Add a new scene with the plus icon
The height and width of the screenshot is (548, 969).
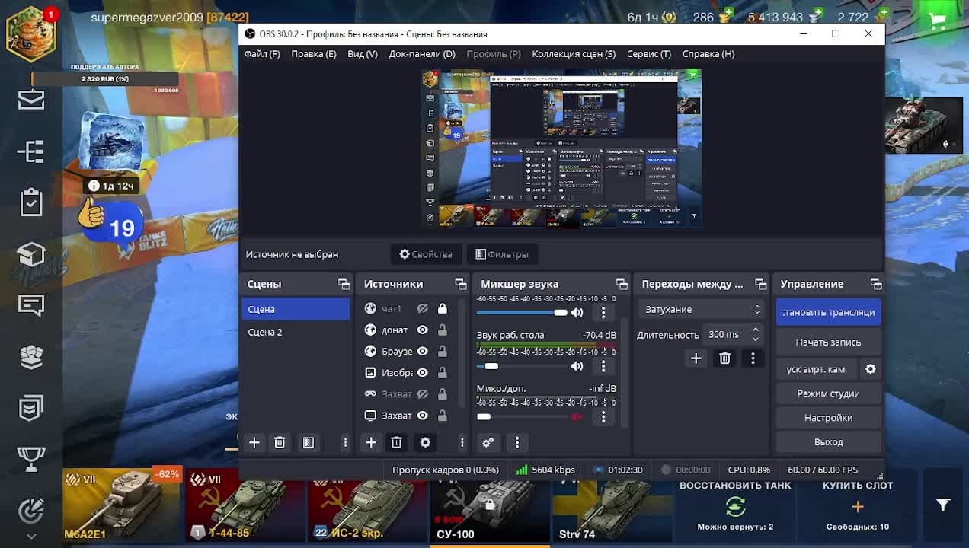tap(254, 442)
